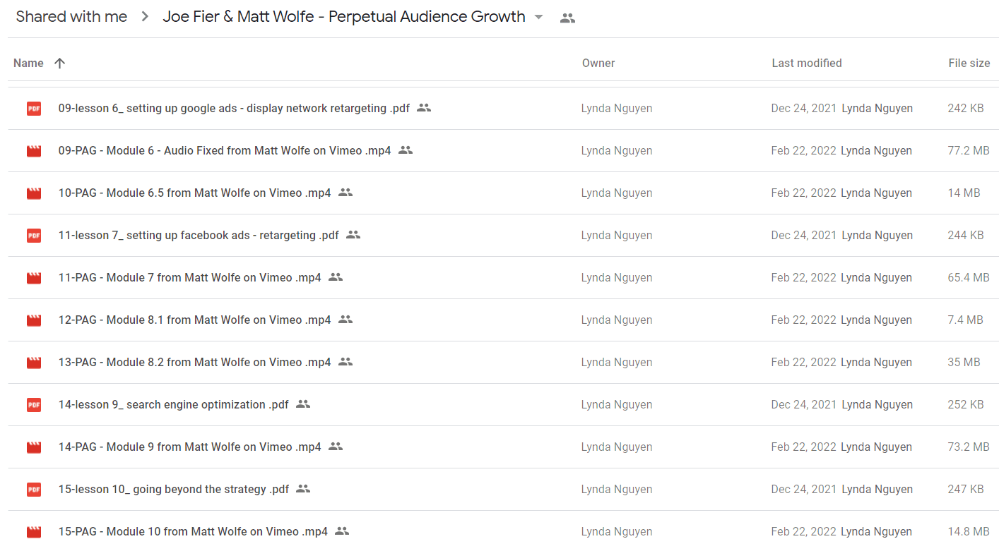
Task: Click the 65.4 MB file size value
Action: (x=969, y=278)
